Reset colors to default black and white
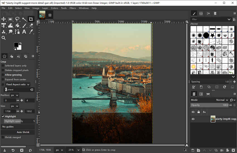Image resolution: width=237 pixels, height=153 pixels. click(15, 49)
